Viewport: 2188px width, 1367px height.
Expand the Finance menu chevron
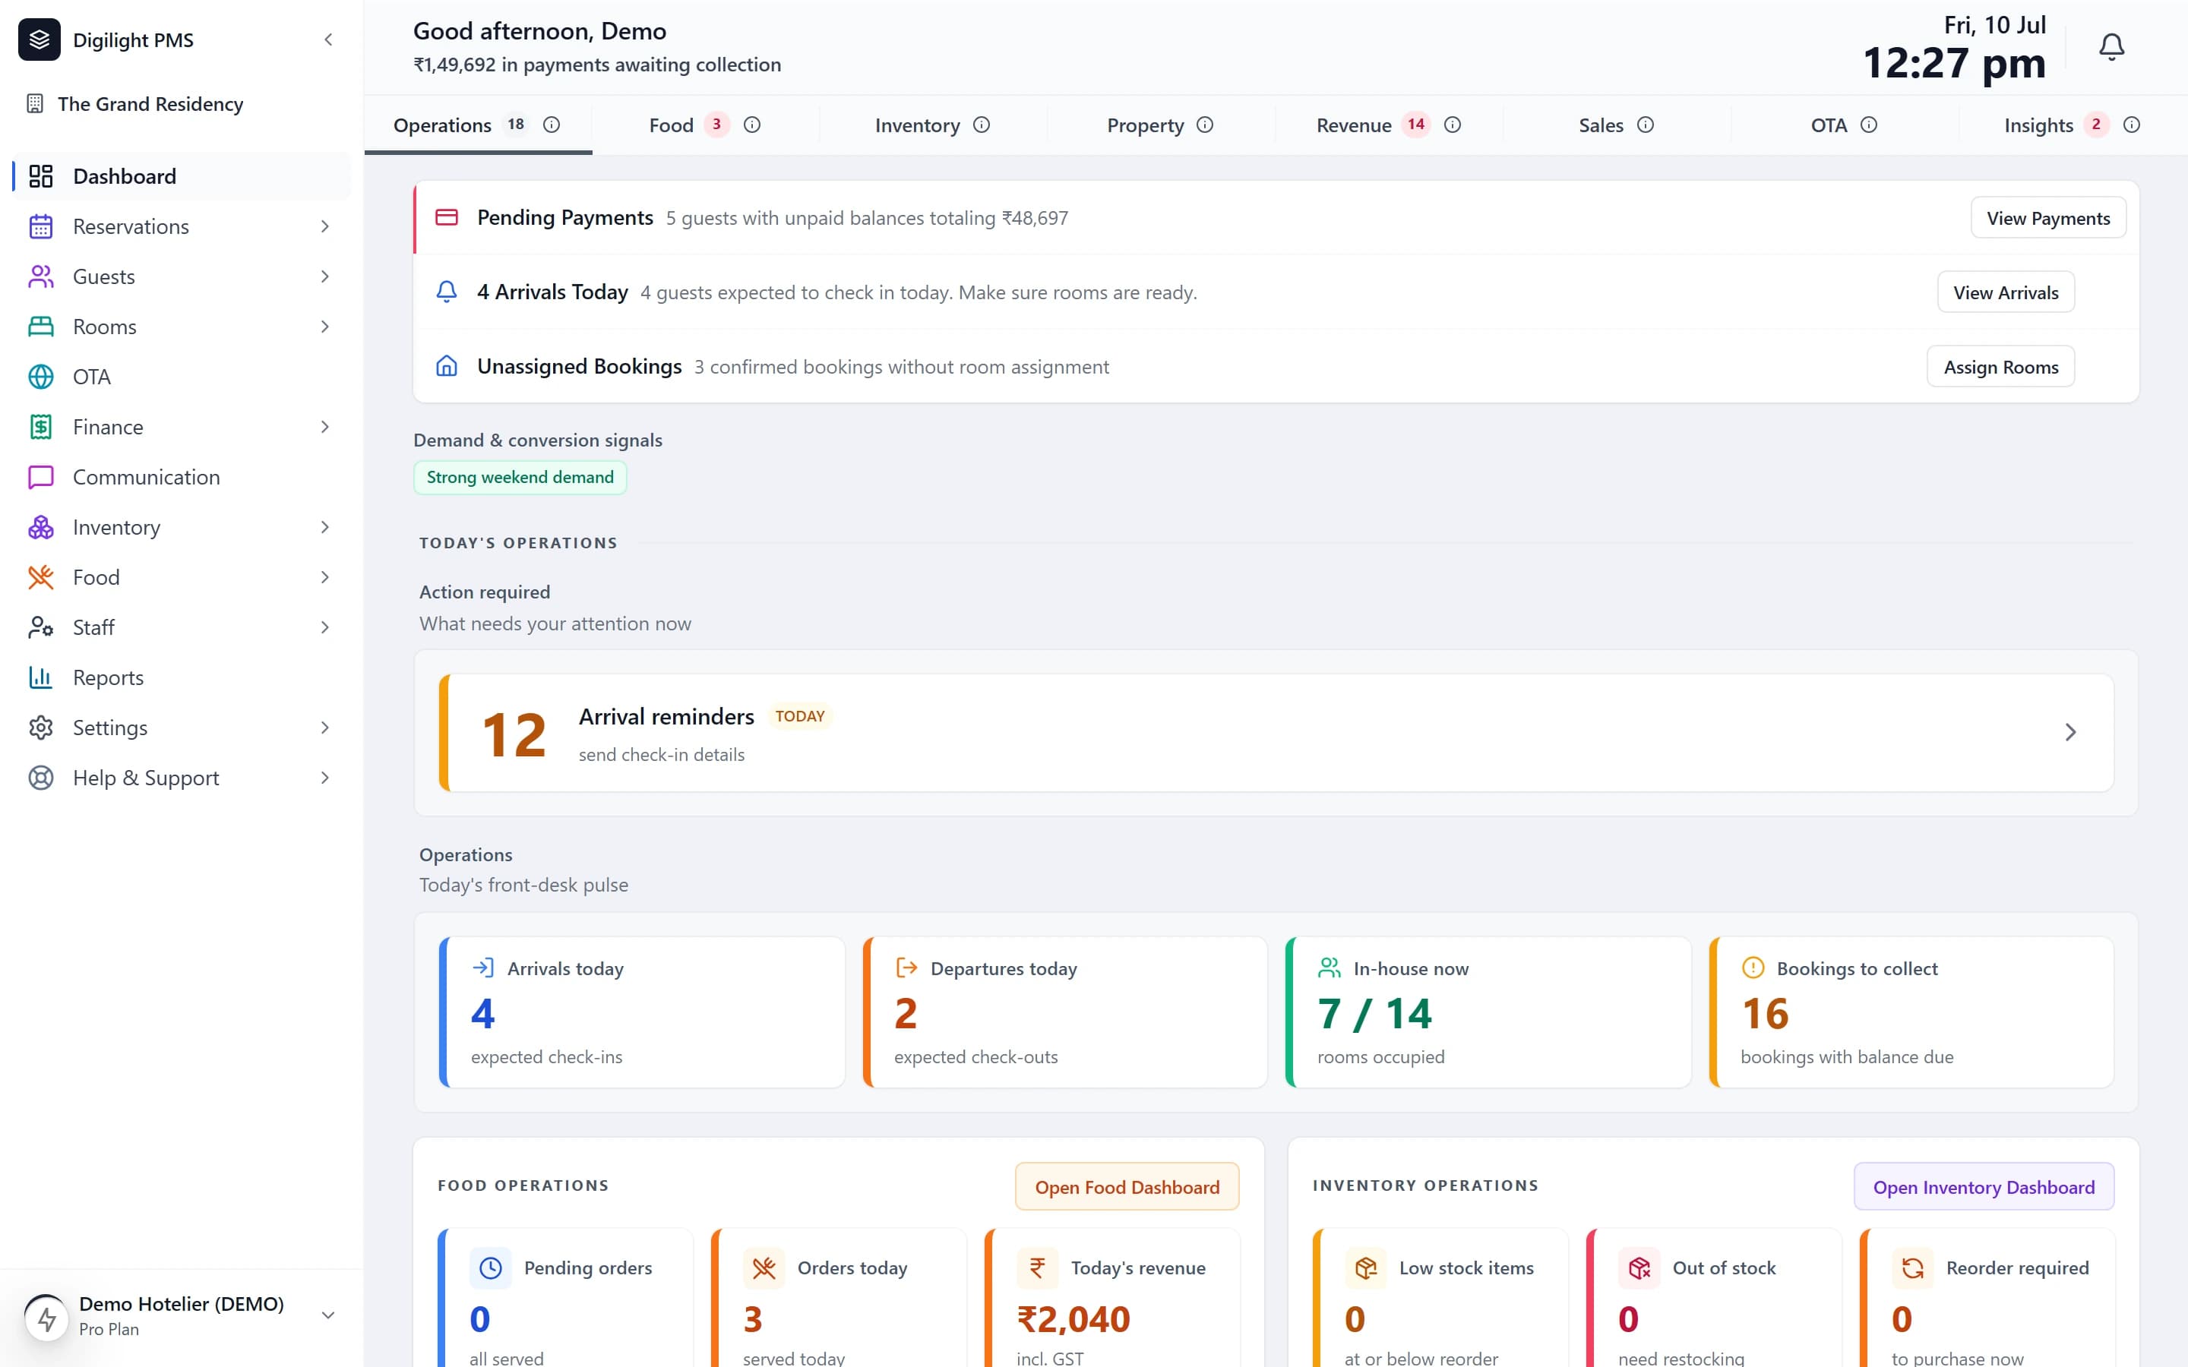[x=325, y=427]
